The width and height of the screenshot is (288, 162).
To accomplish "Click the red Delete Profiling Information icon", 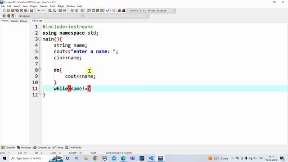I will 124,11.
